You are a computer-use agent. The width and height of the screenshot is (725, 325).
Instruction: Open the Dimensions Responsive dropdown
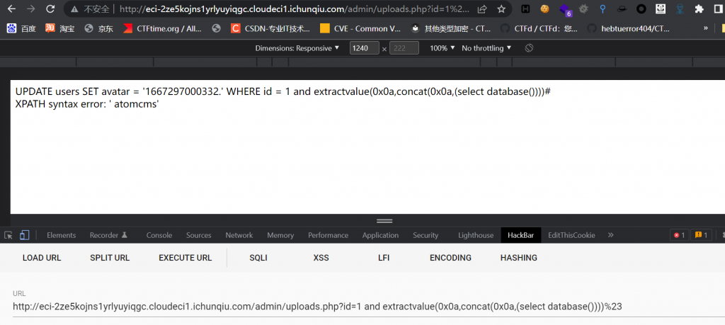pos(297,48)
